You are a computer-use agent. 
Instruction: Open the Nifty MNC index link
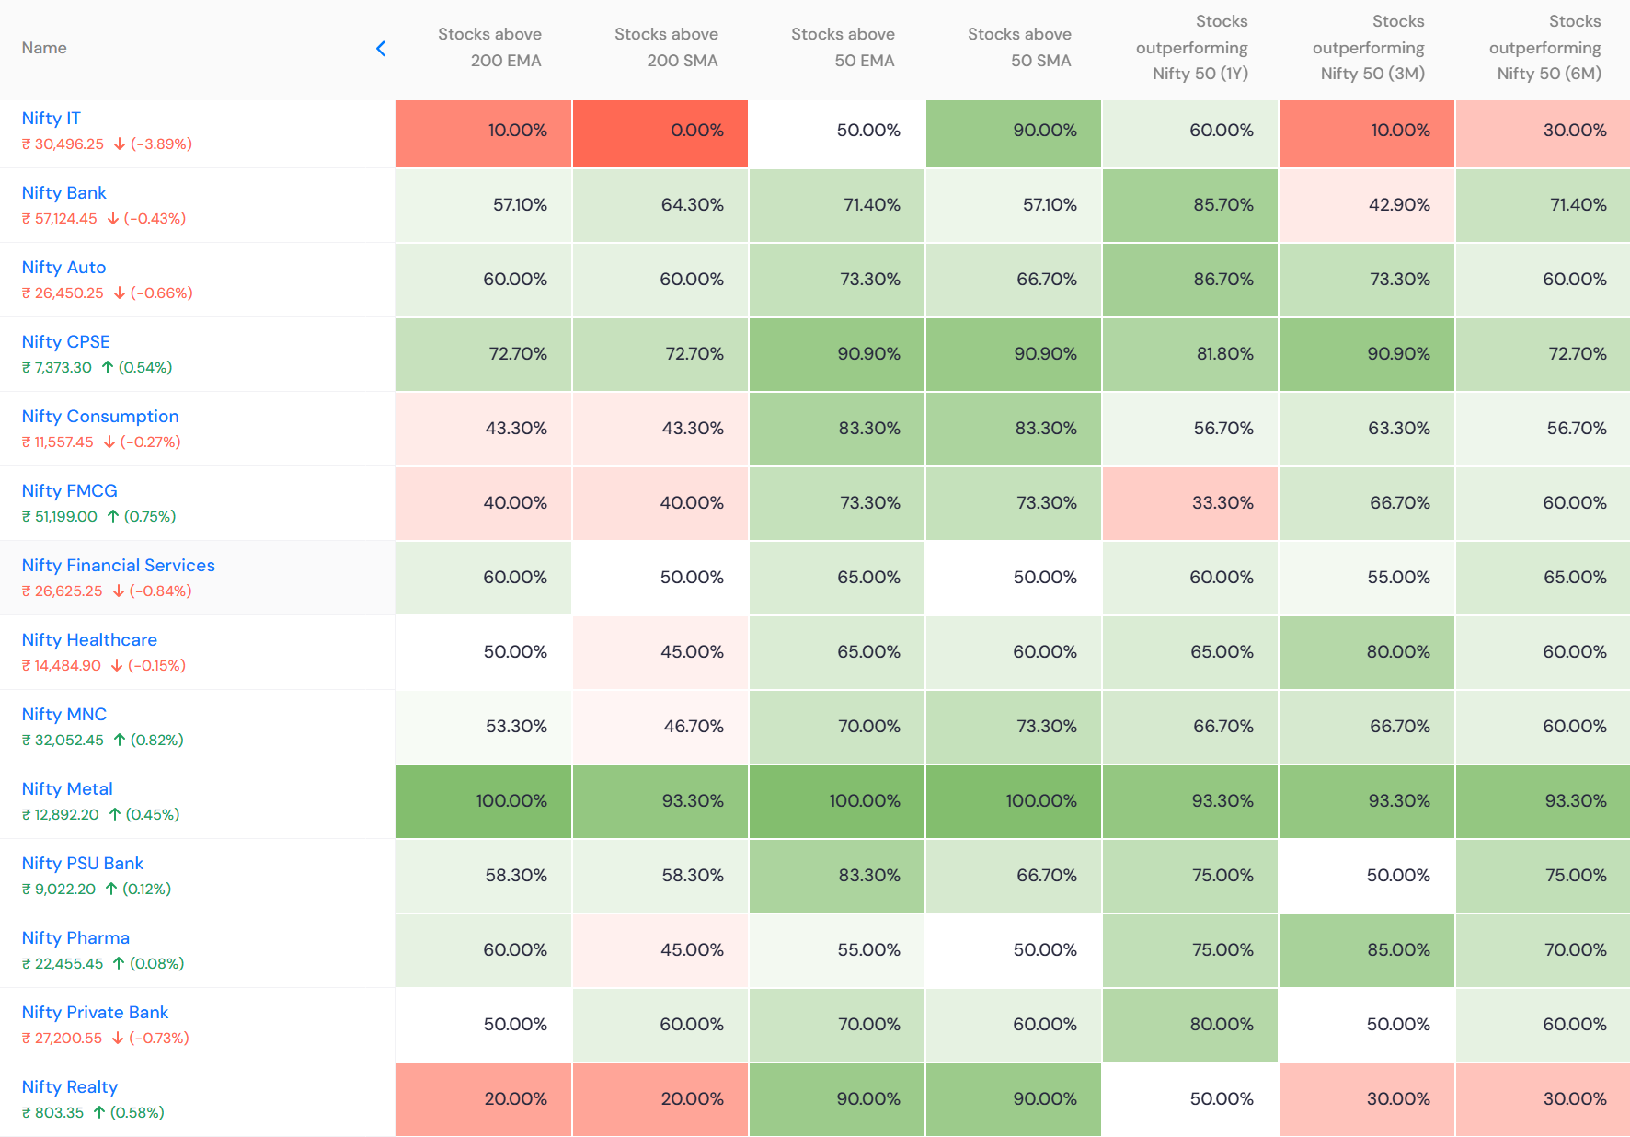(64, 715)
